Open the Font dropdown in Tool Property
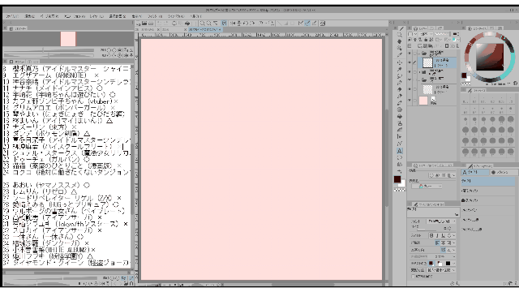Image resolution: width=519 pixels, height=292 pixels. (441, 221)
